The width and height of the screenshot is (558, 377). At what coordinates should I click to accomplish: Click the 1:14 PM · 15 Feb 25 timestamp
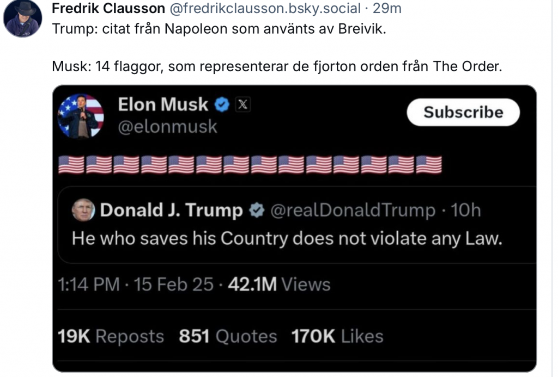point(136,285)
